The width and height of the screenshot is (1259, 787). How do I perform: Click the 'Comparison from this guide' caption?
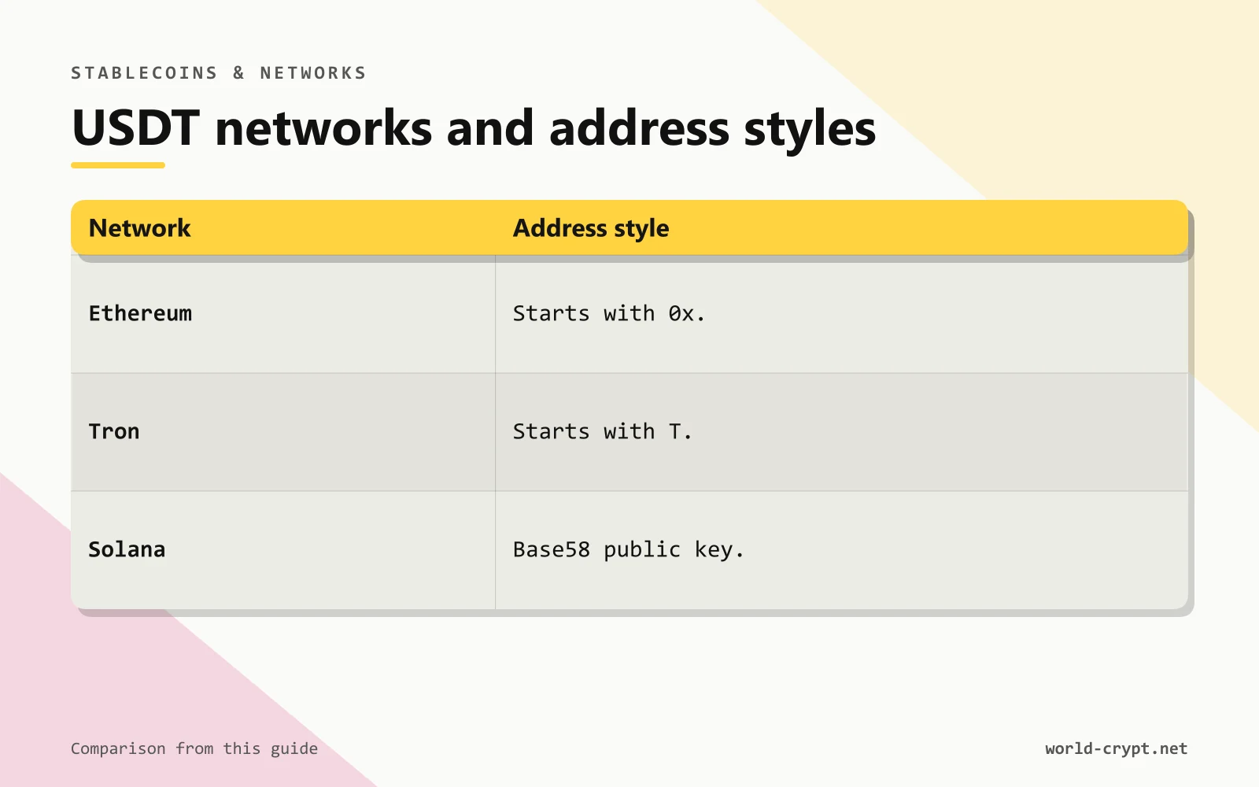194,748
